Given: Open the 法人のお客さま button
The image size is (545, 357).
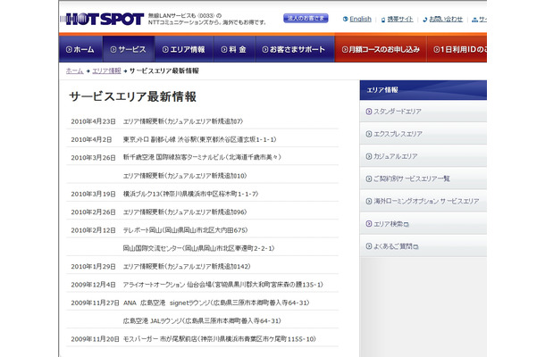Looking at the screenshot, I should point(306,19).
